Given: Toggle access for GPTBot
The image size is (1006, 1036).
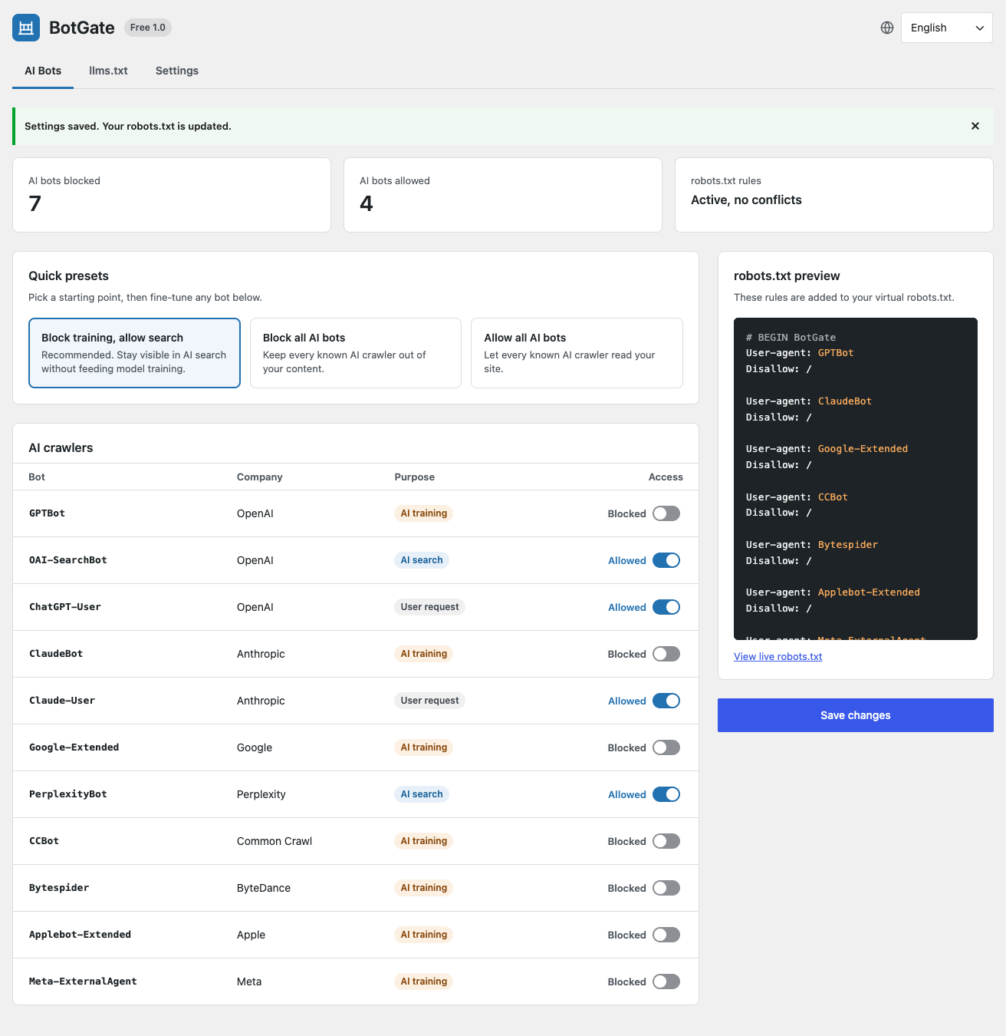Looking at the screenshot, I should pyautogui.click(x=666, y=513).
